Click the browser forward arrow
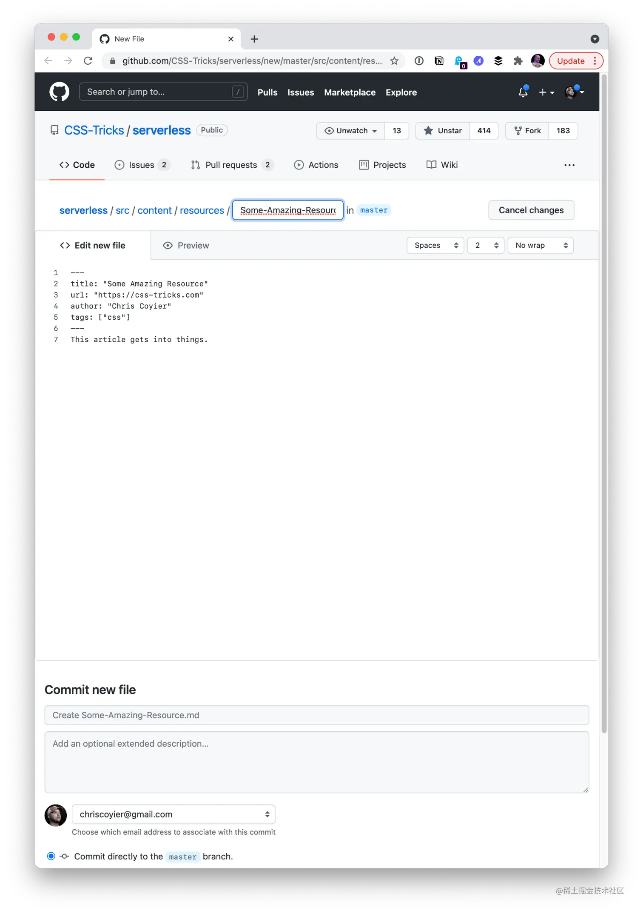 pos(68,61)
